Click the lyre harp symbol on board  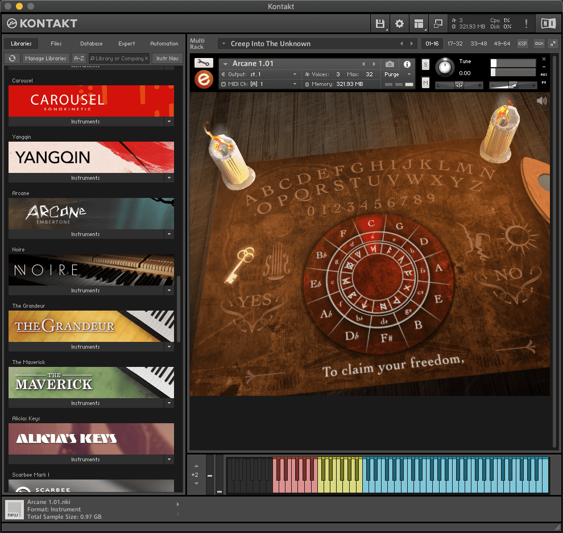pos(276,262)
